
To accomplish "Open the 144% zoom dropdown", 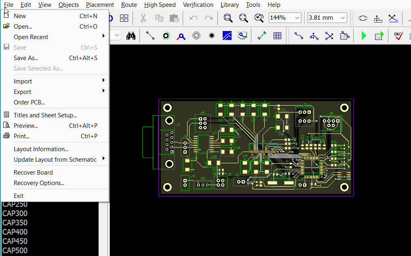I will tap(297, 18).
